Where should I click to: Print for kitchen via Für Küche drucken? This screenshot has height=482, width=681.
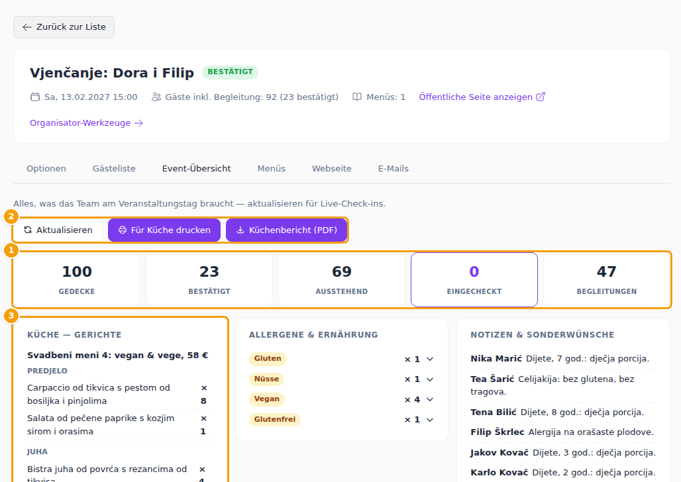(x=164, y=230)
